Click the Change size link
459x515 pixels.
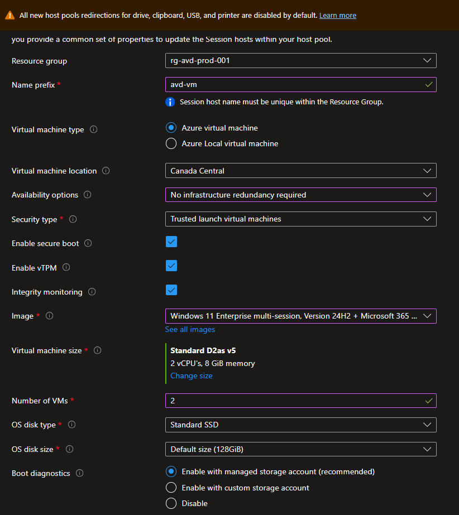(192, 376)
